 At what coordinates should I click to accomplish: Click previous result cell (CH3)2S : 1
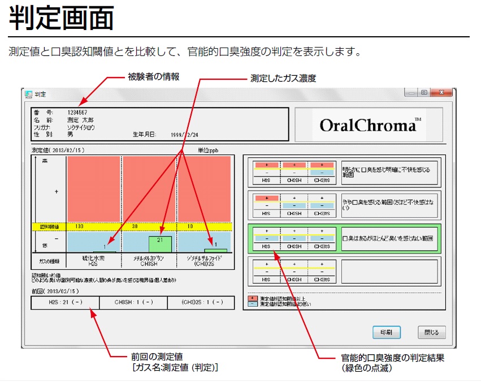click(201, 303)
